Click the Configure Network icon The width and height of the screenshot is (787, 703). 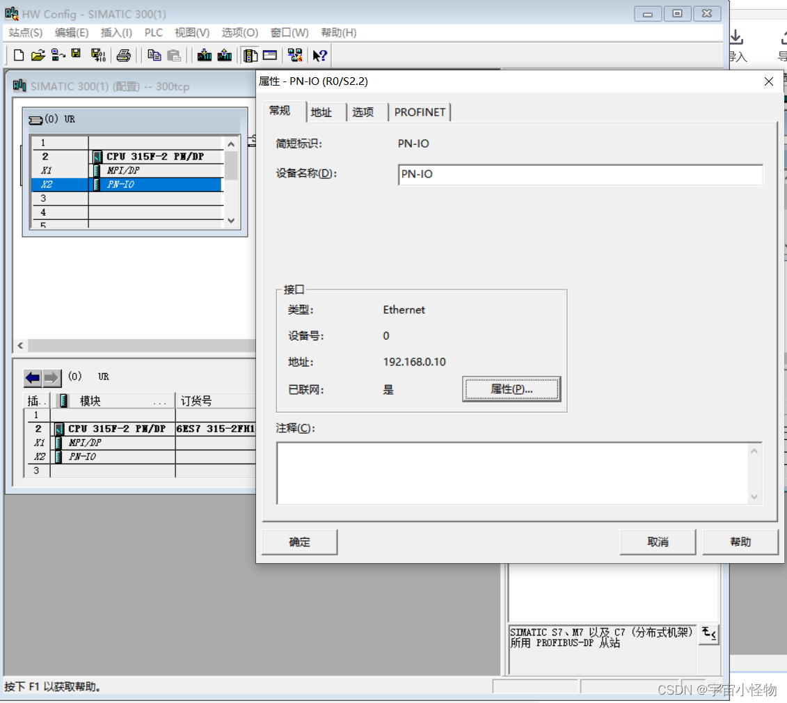coord(295,55)
